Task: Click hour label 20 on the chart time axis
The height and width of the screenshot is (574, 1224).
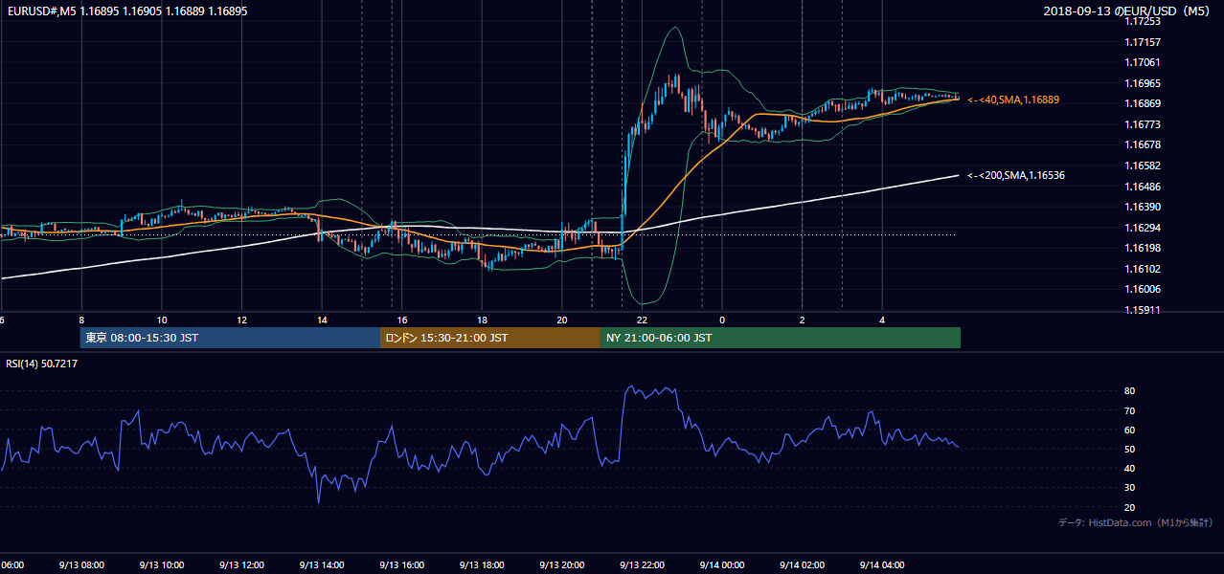Action: pyautogui.click(x=562, y=320)
